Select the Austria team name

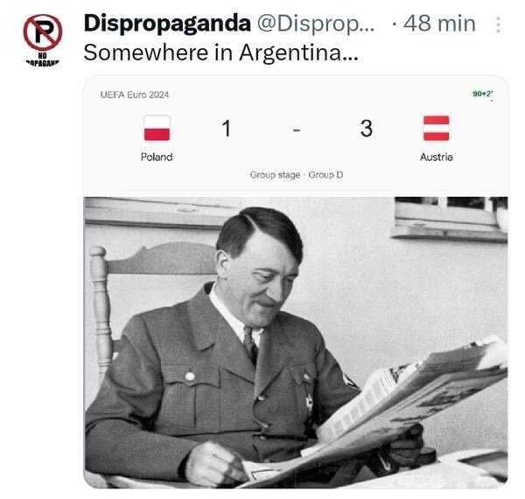(437, 157)
